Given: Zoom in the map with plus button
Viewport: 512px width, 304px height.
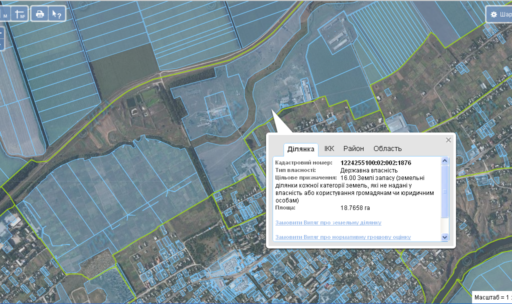Looking at the screenshot, I should coord(1,33).
